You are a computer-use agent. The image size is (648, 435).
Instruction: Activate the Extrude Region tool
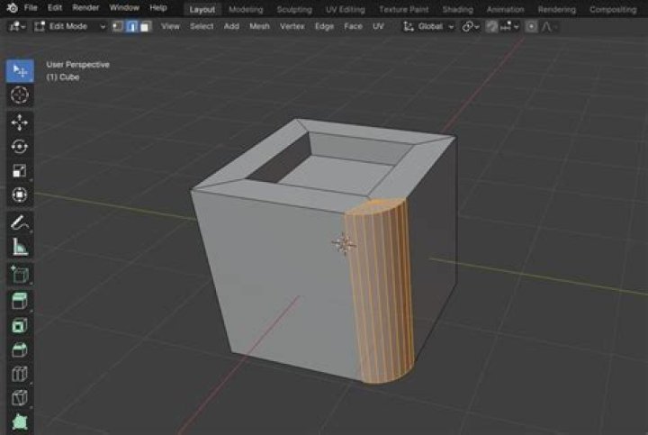tap(20, 300)
